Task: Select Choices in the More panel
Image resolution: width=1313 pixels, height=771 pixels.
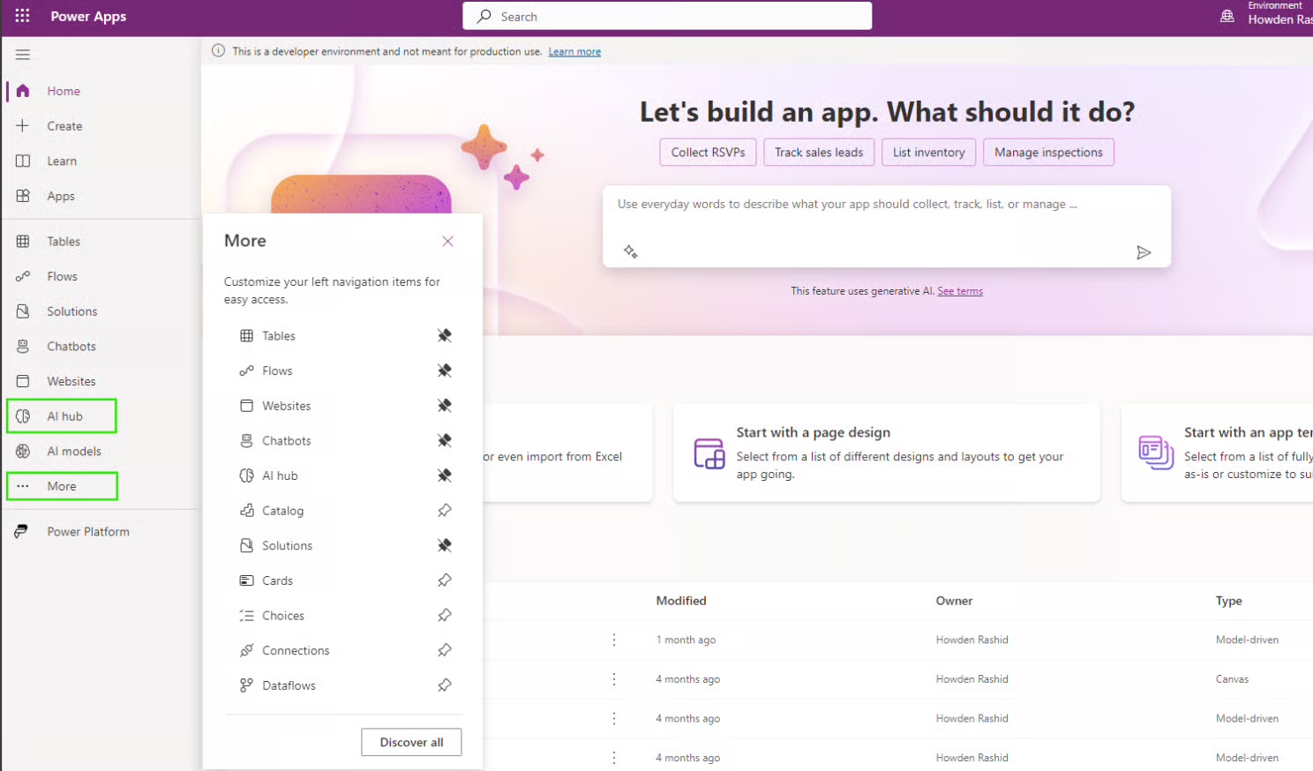Action: point(282,616)
